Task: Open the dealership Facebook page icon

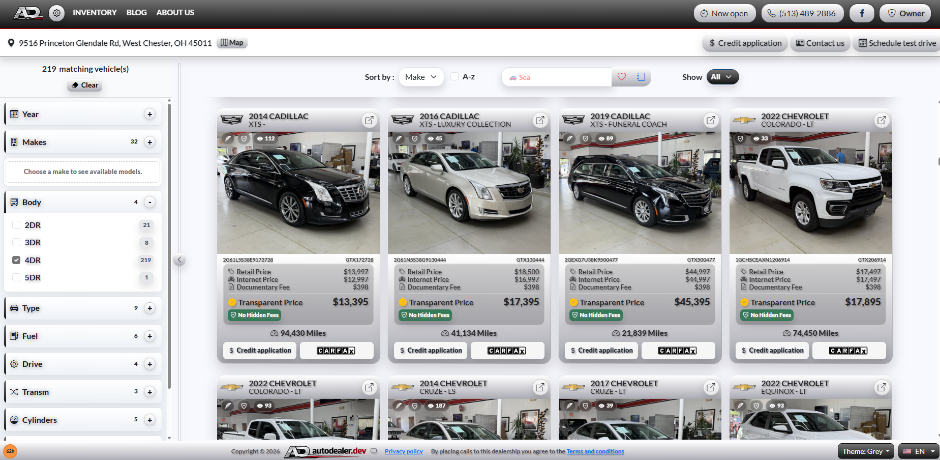Action: (862, 13)
